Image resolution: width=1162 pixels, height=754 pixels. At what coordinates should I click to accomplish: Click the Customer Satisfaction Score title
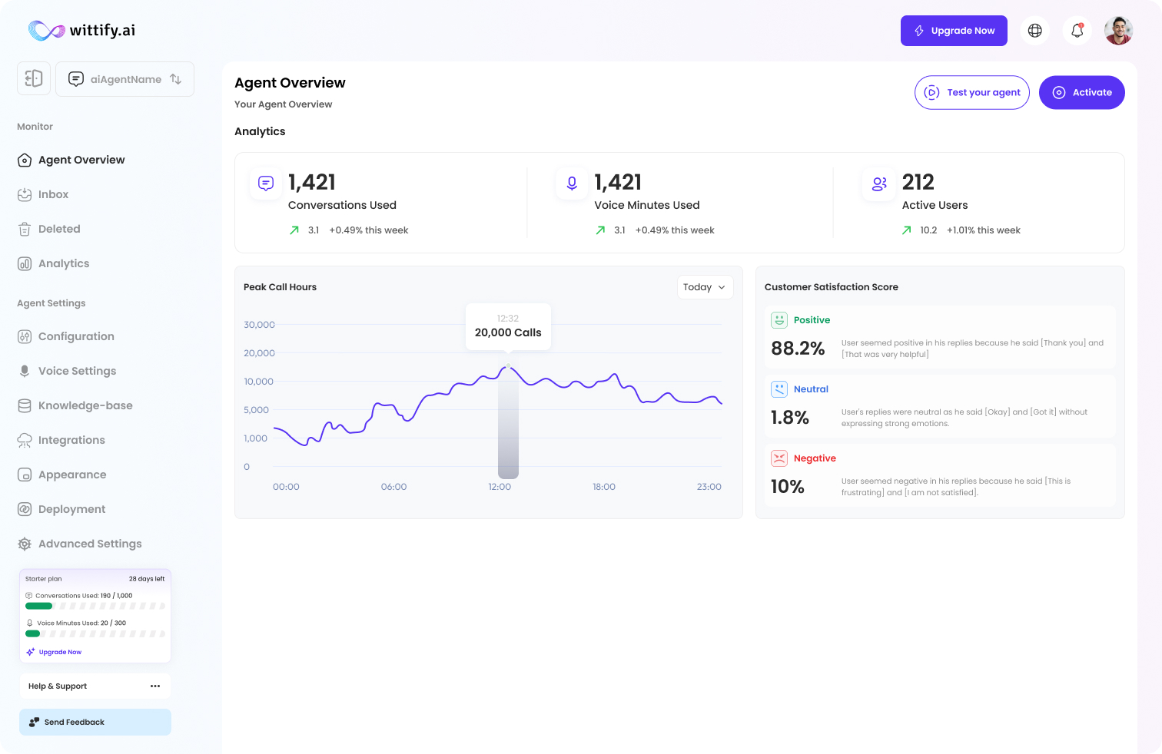tap(832, 287)
